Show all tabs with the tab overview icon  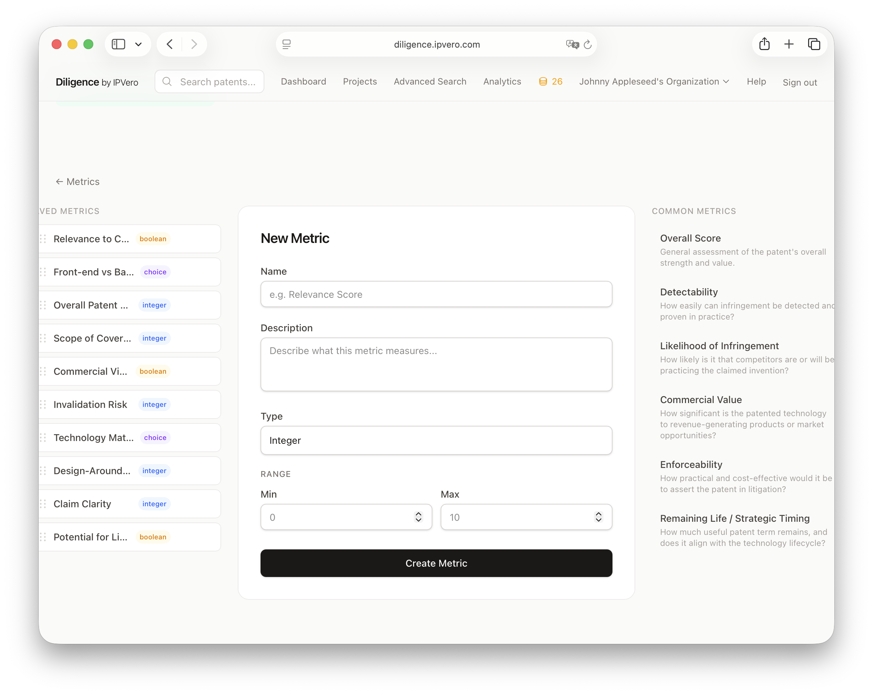point(814,44)
